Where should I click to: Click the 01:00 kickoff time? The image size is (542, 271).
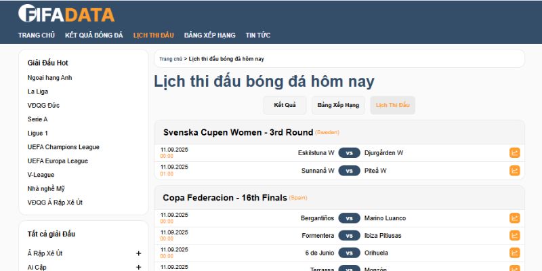click(167, 174)
